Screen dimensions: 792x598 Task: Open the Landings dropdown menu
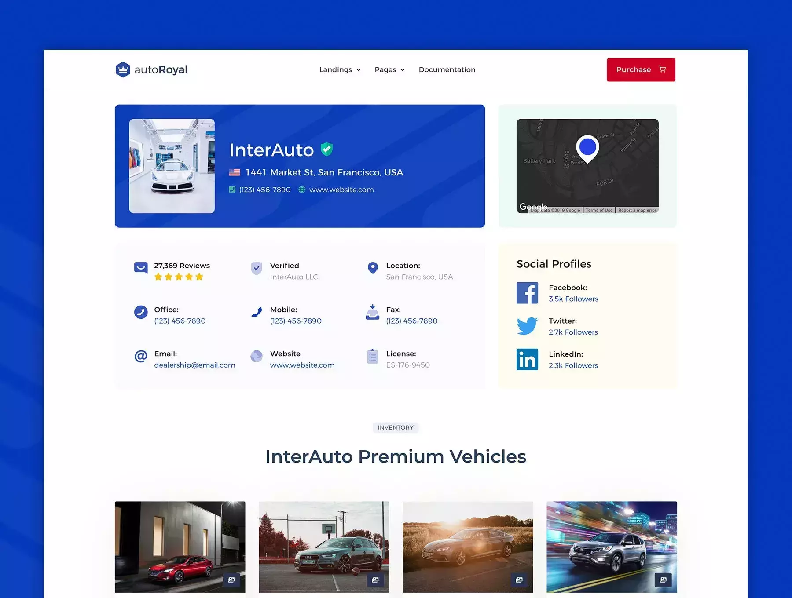340,69
